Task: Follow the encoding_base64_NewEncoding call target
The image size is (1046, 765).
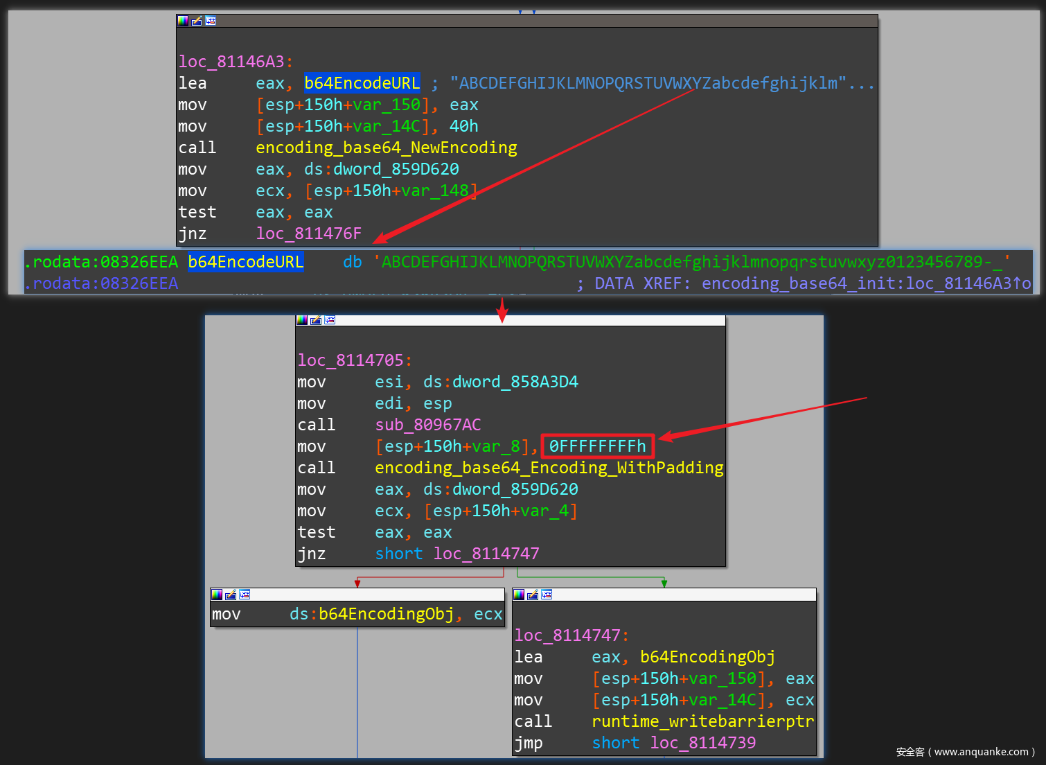Action: (386, 148)
